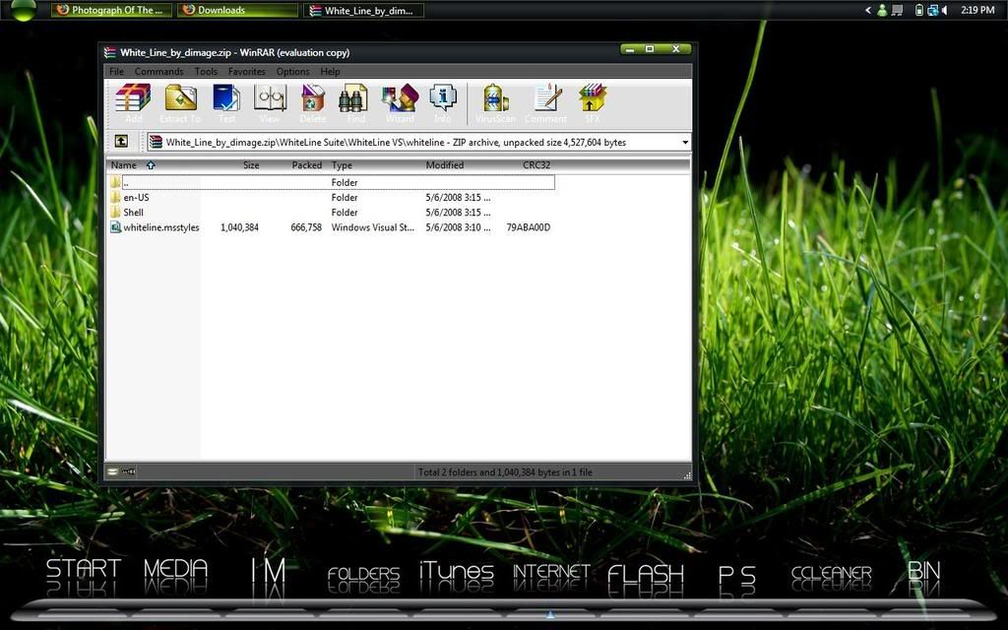The width and height of the screenshot is (1008, 630).
Task: Open the File menu
Action: 116,71
